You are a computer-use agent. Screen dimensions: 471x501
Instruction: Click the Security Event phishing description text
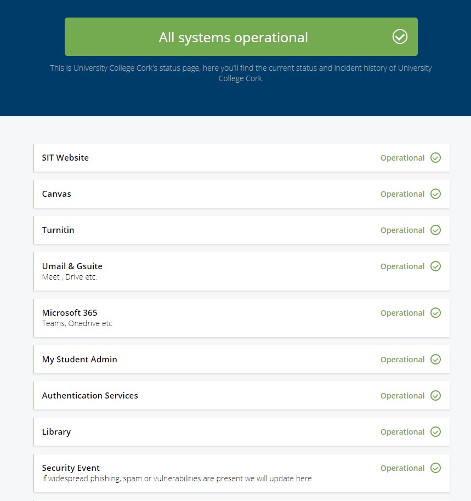177,479
